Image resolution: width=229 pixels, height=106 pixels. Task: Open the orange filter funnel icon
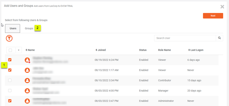coord(9,38)
